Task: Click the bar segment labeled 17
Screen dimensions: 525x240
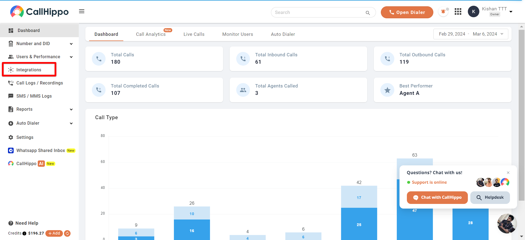Action: (359, 197)
